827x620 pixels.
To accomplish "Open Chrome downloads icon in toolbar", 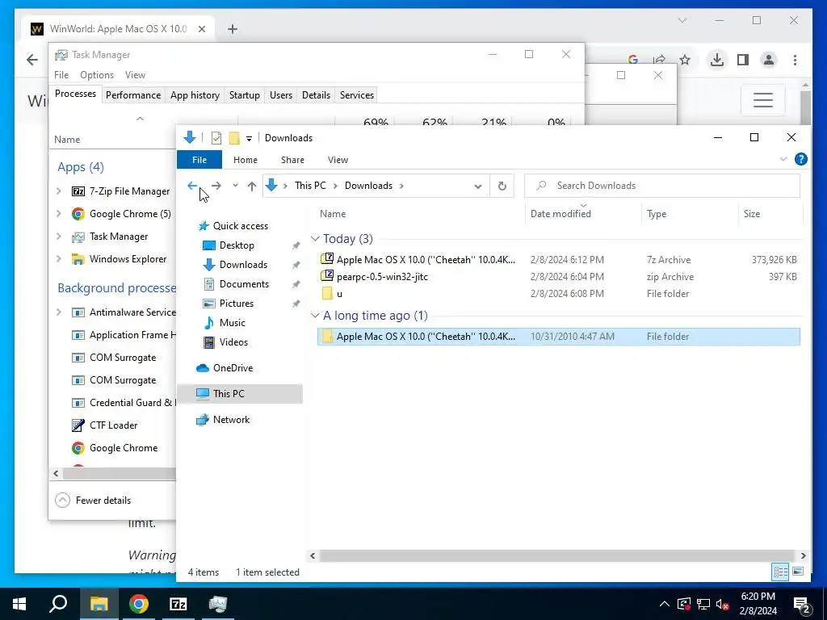I will (717, 60).
